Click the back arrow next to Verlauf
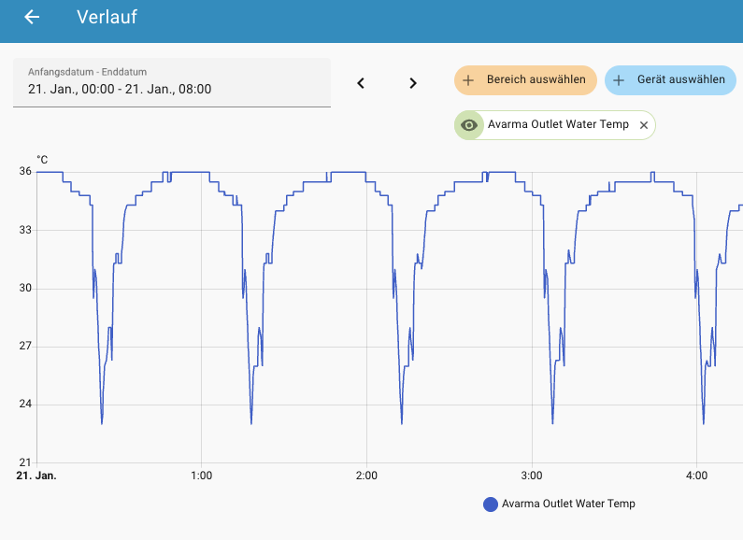743x540 pixels. coord(32,18)
